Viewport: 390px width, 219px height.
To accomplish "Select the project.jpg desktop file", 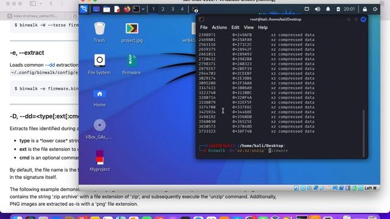I will (x=132, y=32).
